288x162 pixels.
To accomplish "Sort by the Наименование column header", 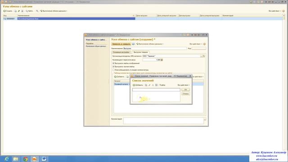I will point(76,16).
